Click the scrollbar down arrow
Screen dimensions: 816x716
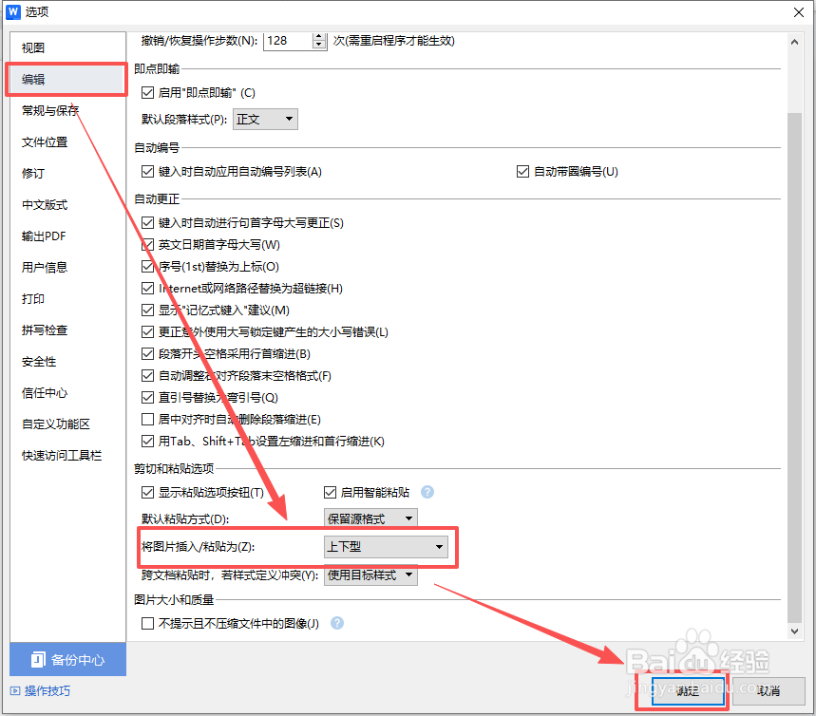794,631
